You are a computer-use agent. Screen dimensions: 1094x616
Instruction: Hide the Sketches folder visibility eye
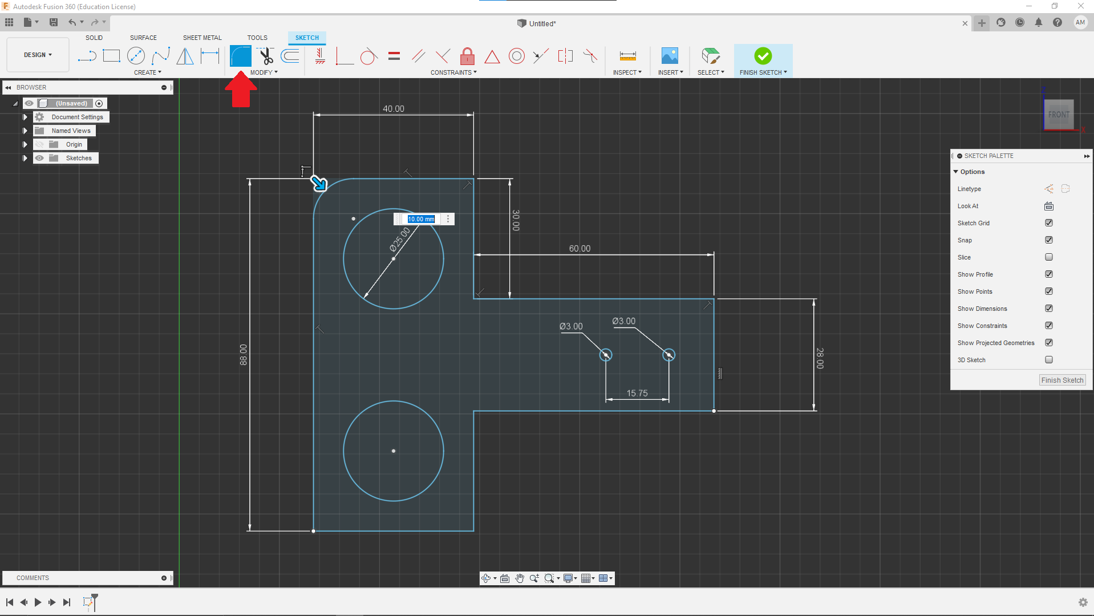click(x=39, y=158)
